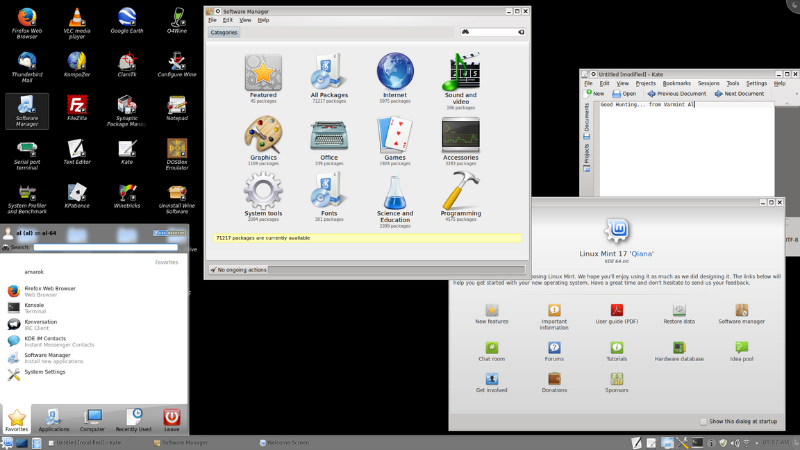Launch DOSBox Emulator desktop icon
This screenshot has width=800, height=450.
click(177, 154)
